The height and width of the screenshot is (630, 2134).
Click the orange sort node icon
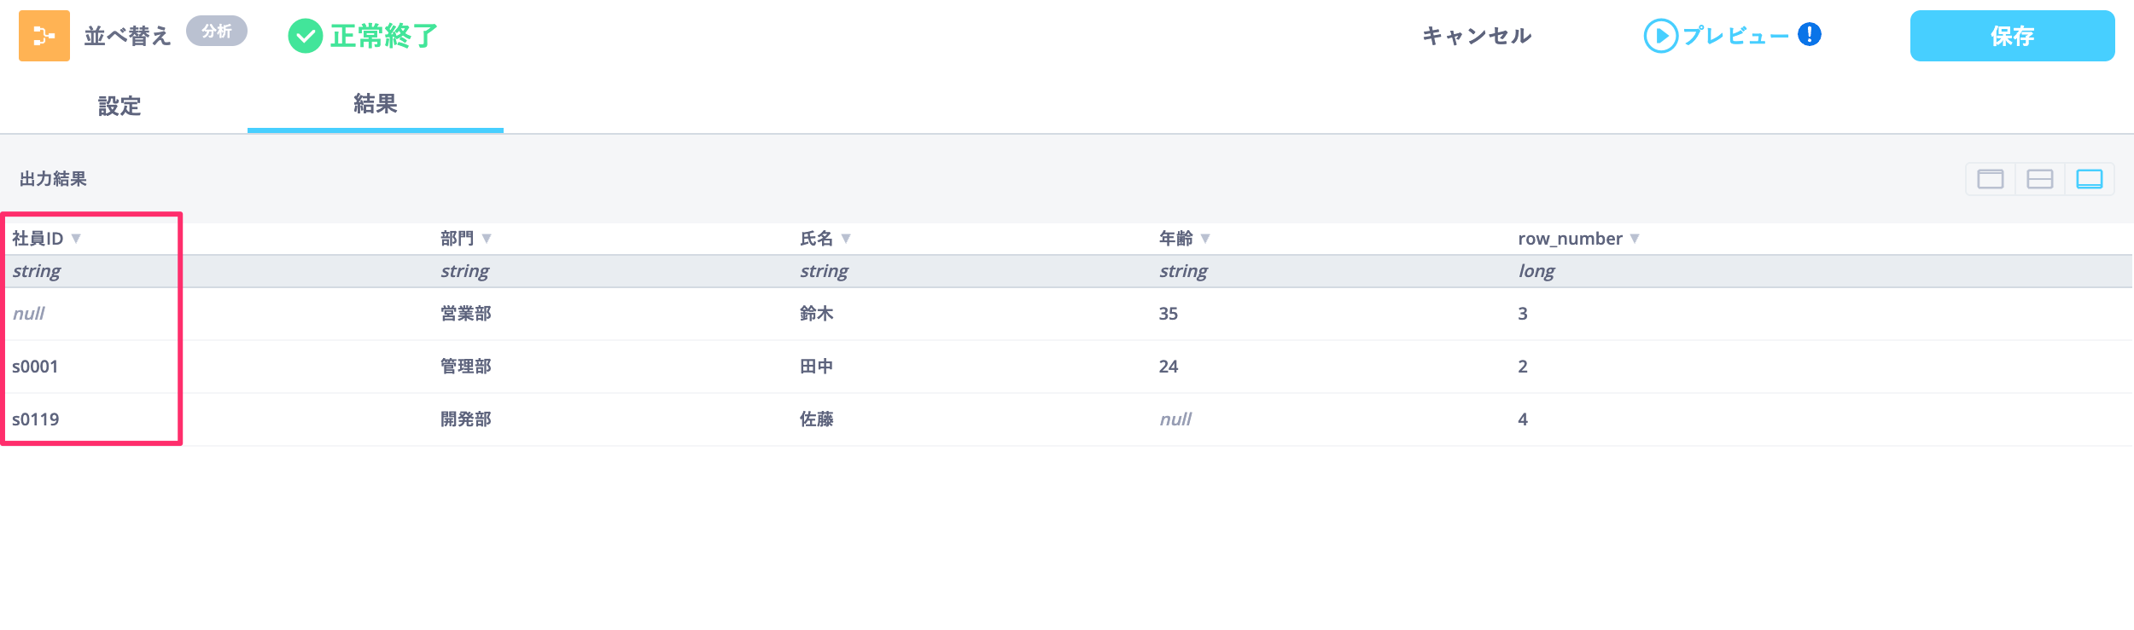(44, 36)
